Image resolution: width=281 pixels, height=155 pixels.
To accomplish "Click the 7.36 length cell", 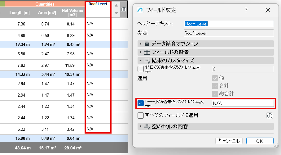I will pyautogui.click(x=21, y=24).
